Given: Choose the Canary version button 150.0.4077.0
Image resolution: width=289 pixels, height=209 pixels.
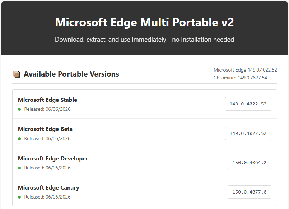Looking at the screenshot, I should click(250, 192).
